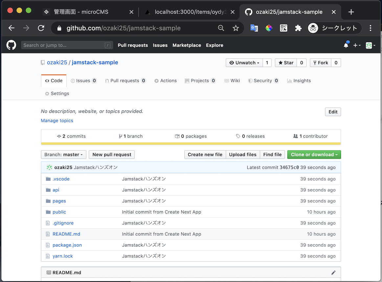Viewport: 382px width, 282px height.
Task: Toggle Unwatch for this repository
Action: pos(244,63)
